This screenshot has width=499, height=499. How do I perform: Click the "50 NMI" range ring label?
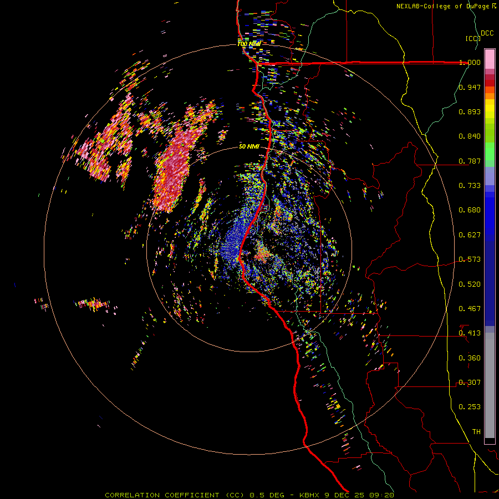point(249,147)
